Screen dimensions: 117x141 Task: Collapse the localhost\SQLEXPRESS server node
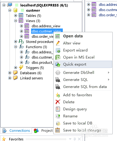4,5
